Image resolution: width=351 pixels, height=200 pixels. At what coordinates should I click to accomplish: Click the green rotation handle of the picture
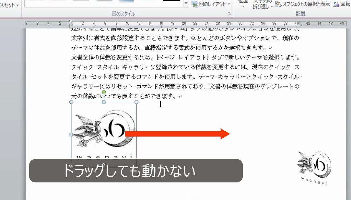click(x=104, y=92)
